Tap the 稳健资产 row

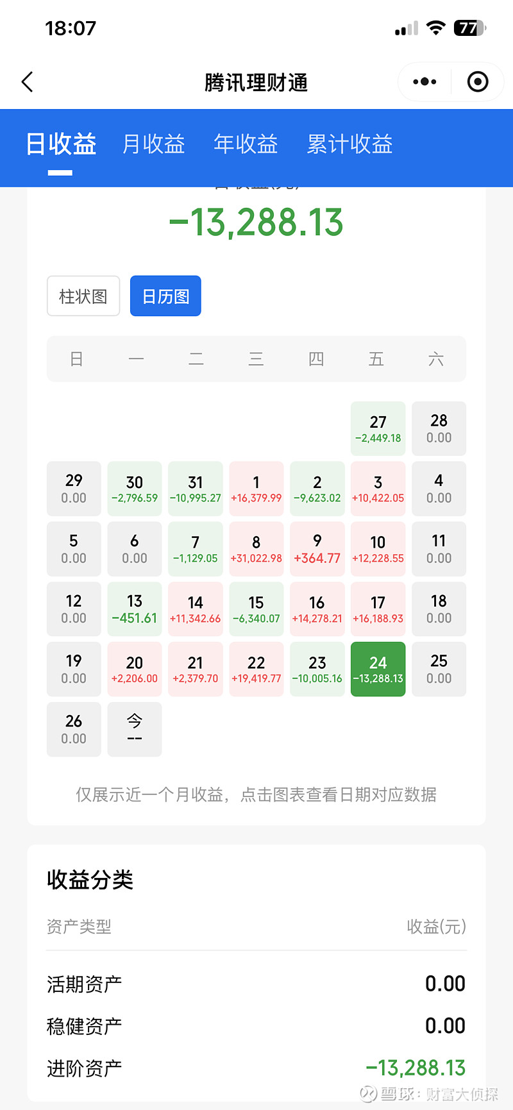[256, 1026]
